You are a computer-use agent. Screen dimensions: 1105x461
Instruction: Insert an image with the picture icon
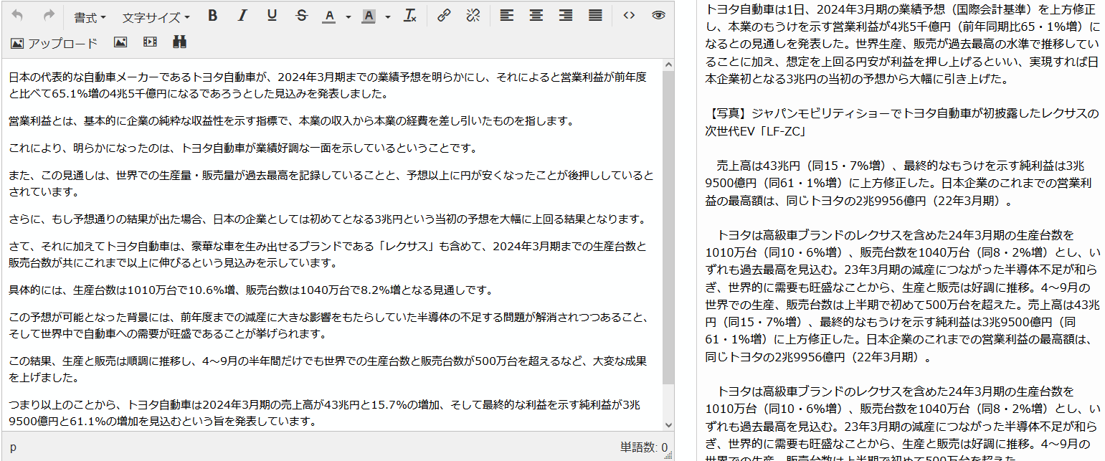coord(120,43)
